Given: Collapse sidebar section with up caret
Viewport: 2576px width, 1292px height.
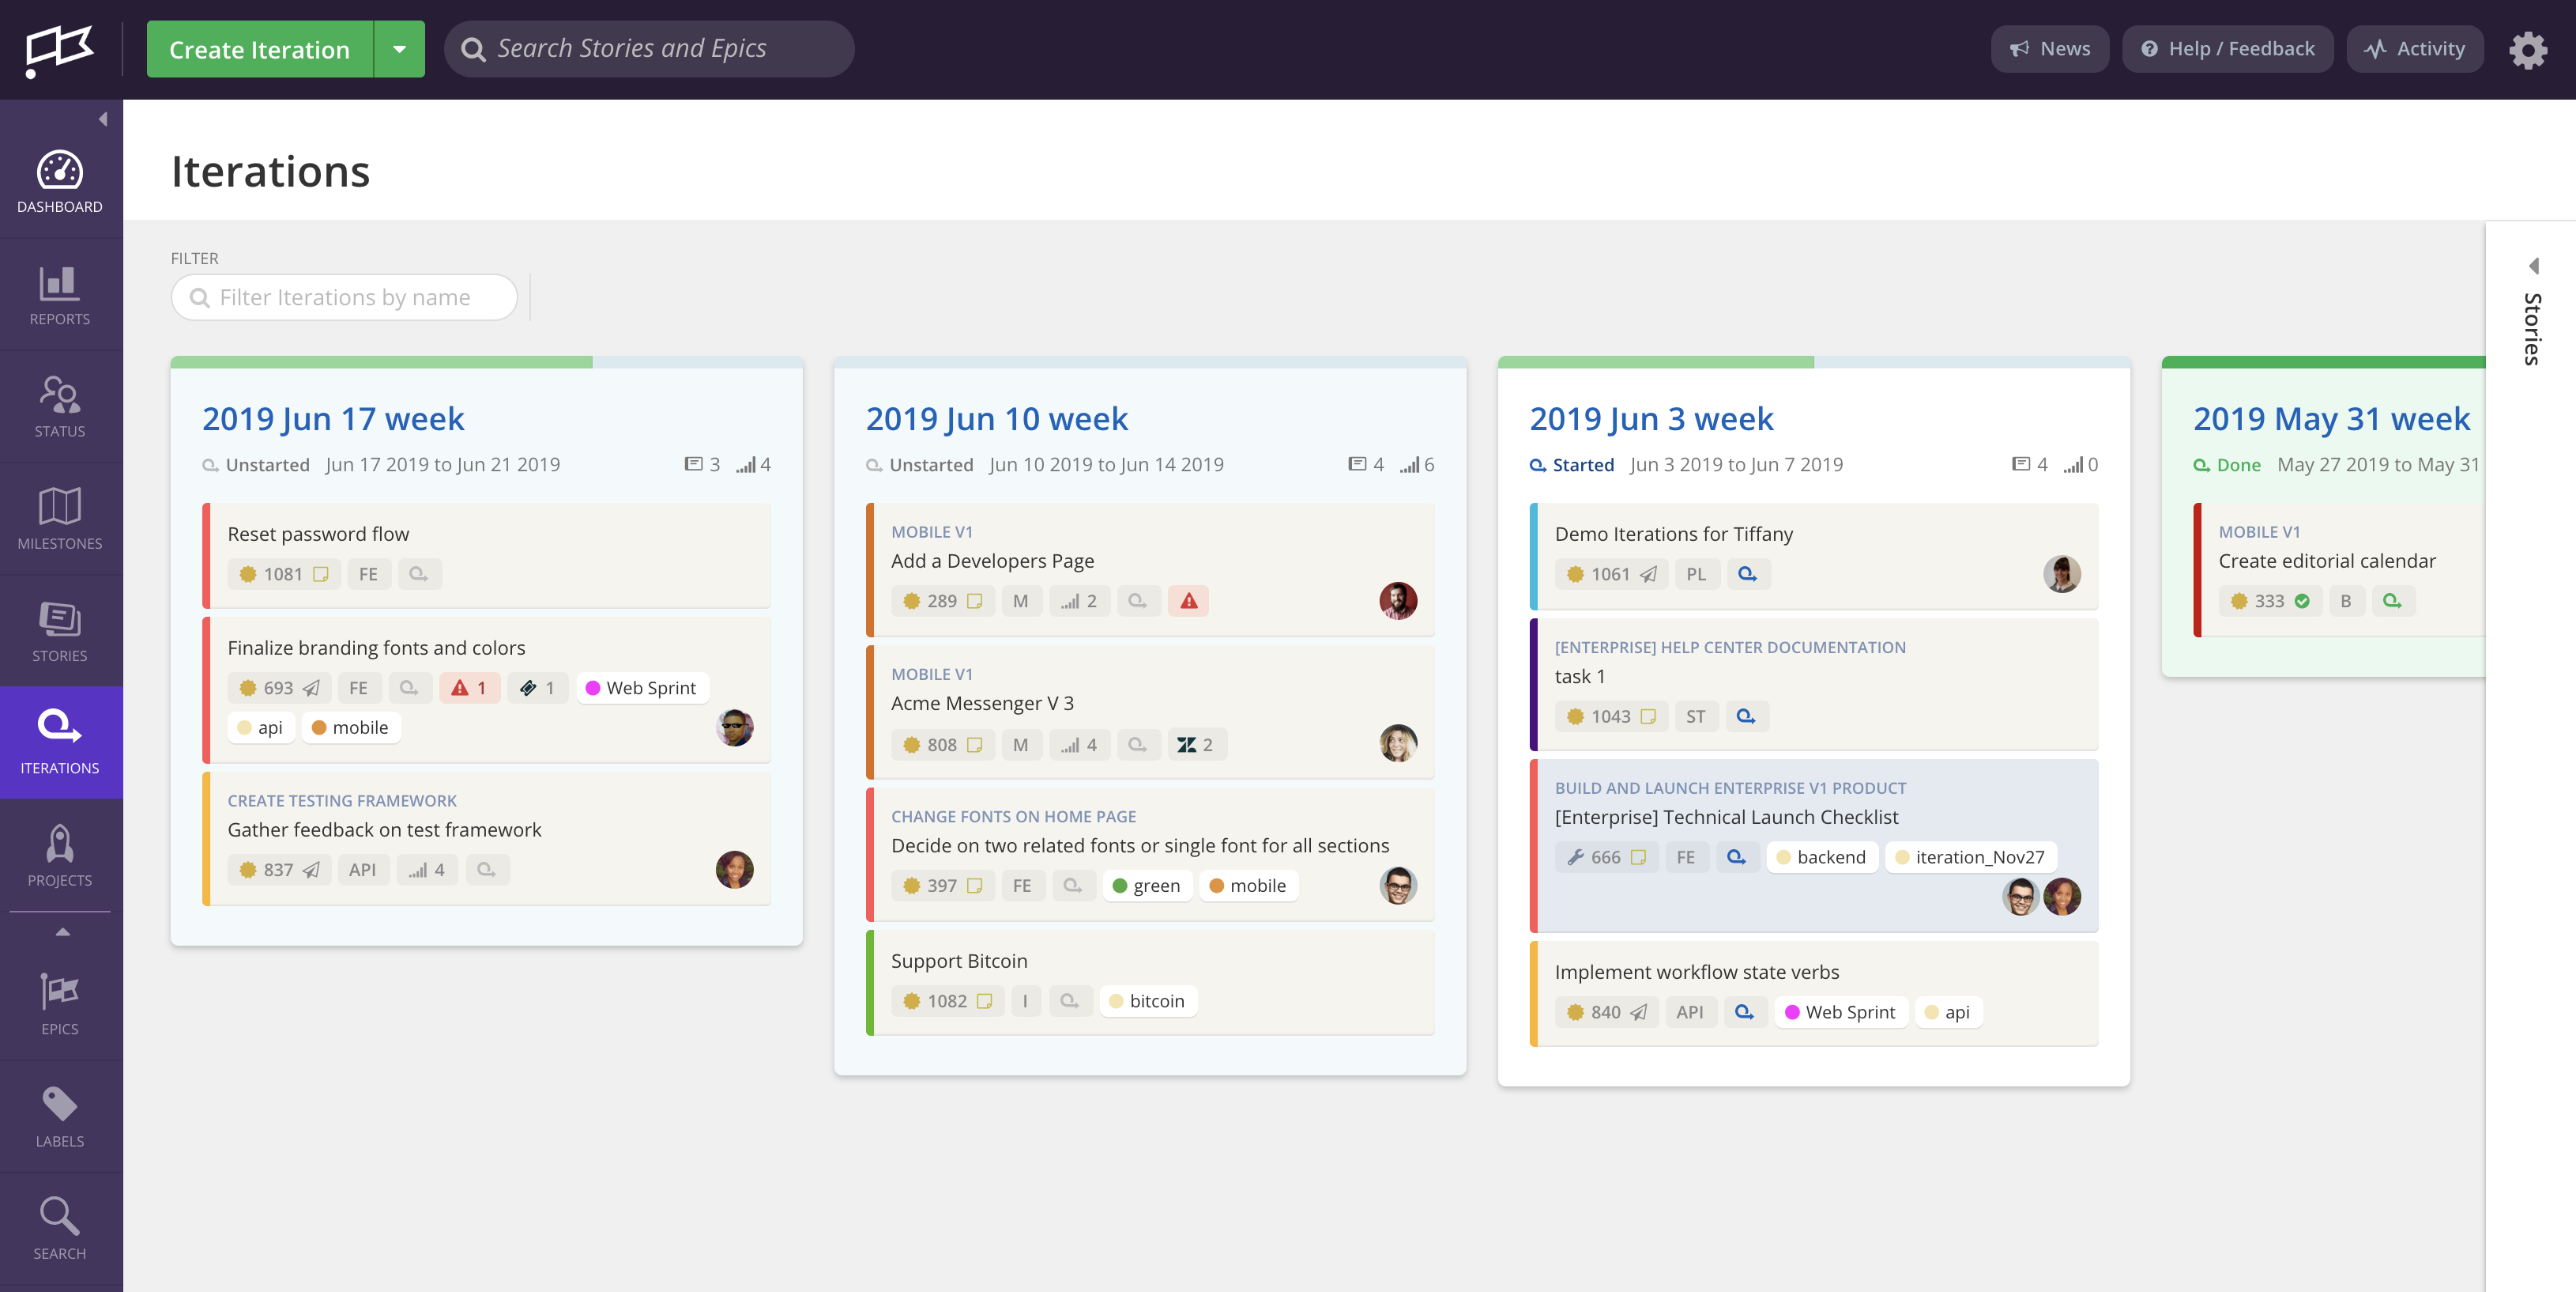Looking at the screenshot, I should click(62, 931).
